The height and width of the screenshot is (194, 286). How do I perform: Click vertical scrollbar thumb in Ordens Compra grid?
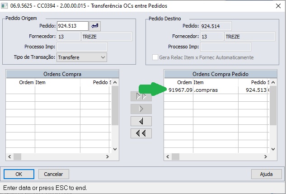click(x=115, y=105)
